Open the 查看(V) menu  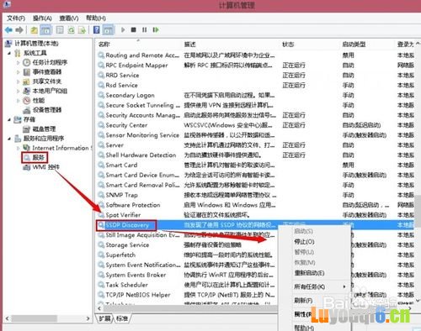tap(69, 18)
